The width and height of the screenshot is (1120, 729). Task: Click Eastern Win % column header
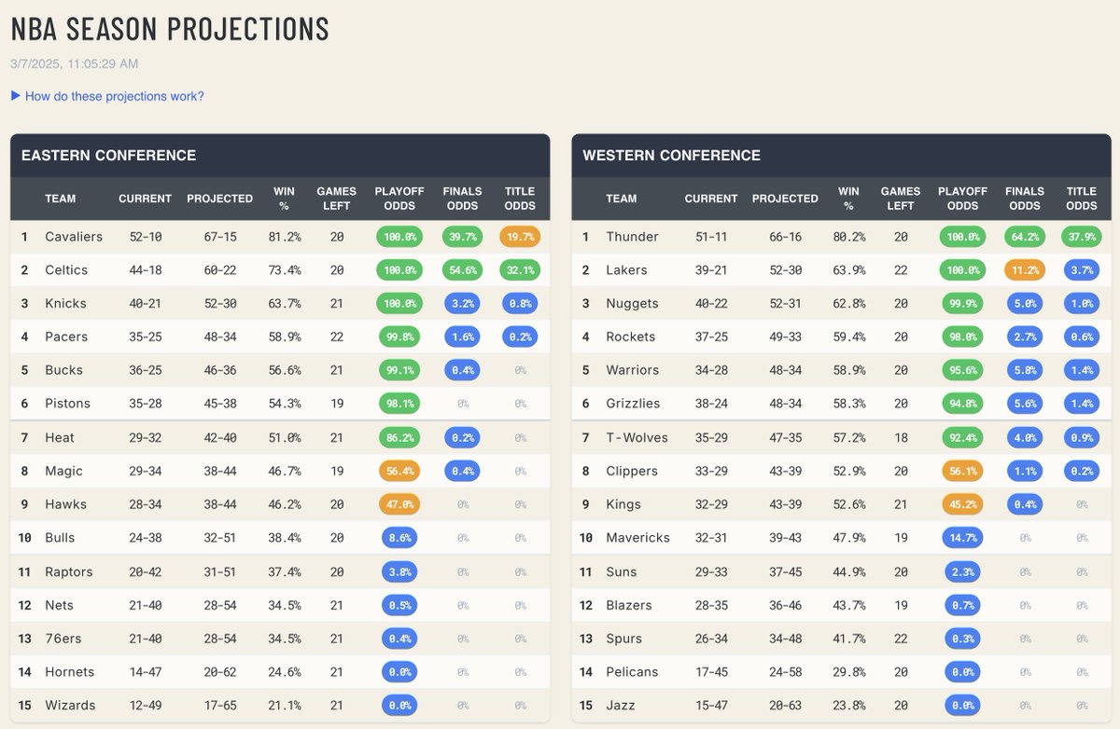click(x=284, y=199)
